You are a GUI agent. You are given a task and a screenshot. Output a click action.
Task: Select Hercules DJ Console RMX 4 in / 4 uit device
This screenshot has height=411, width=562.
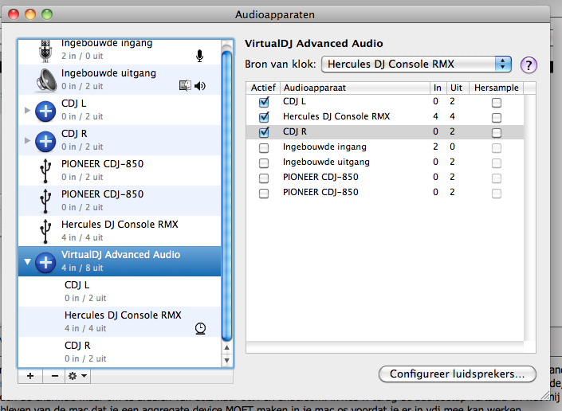(x=120, y=231)
